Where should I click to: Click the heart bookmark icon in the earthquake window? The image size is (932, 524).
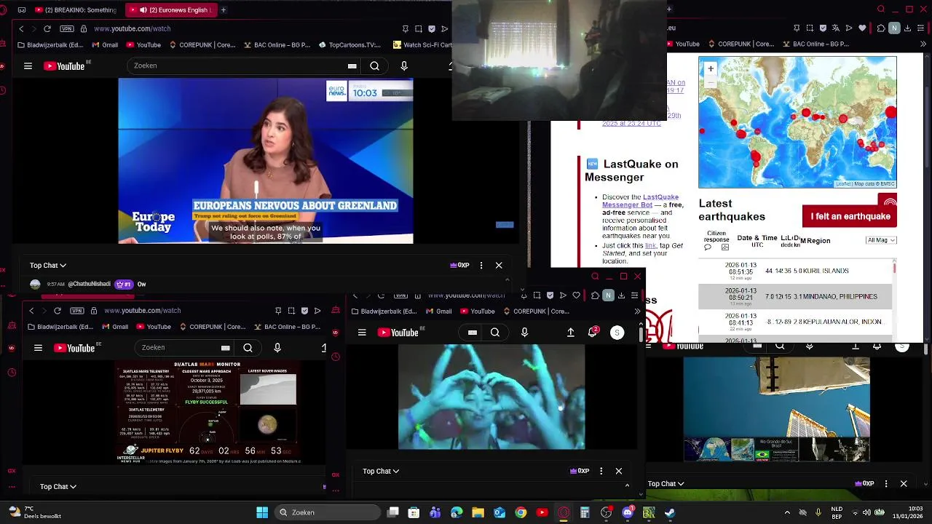(x=863, y=28)
